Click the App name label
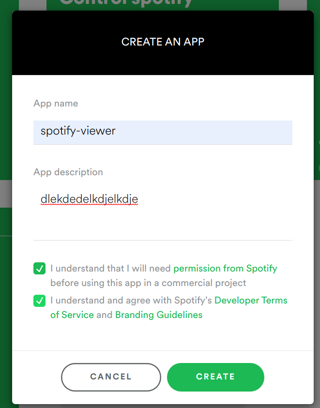Viewport: 320px width, 408px height. click(x=56, y=104)
